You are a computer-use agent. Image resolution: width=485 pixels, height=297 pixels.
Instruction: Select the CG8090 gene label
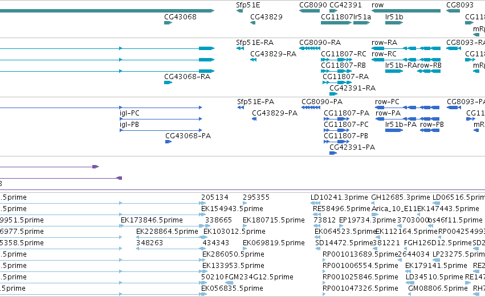click(x=313, y=5)
